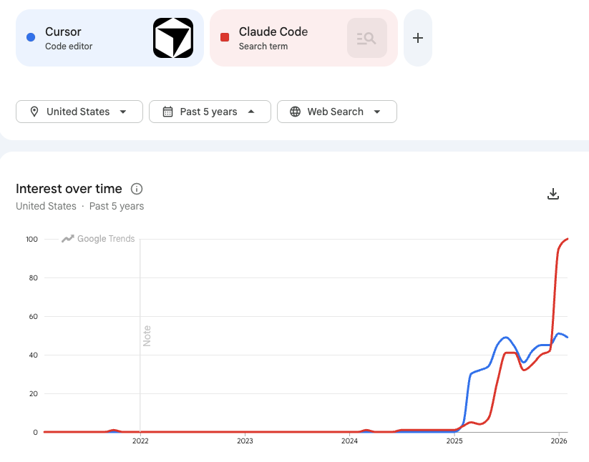Click the location pin icon

(x=34, y=112)
